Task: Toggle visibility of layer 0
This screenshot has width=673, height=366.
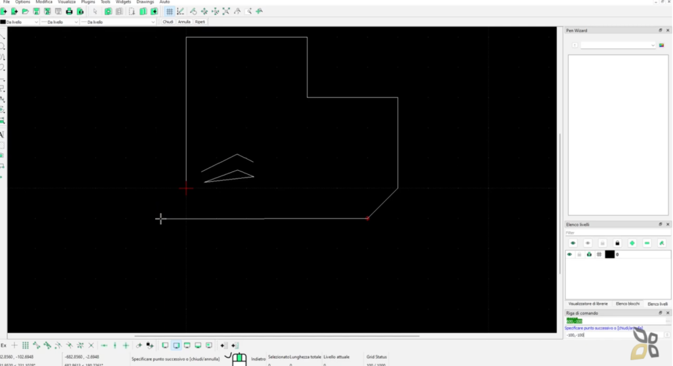Action: coord(570,254)
